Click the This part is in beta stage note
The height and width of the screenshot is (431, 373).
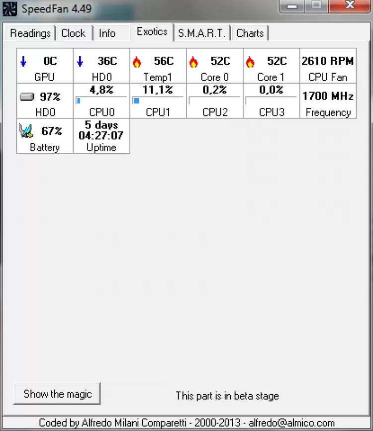pyautogui.click(x=227, y=396)
